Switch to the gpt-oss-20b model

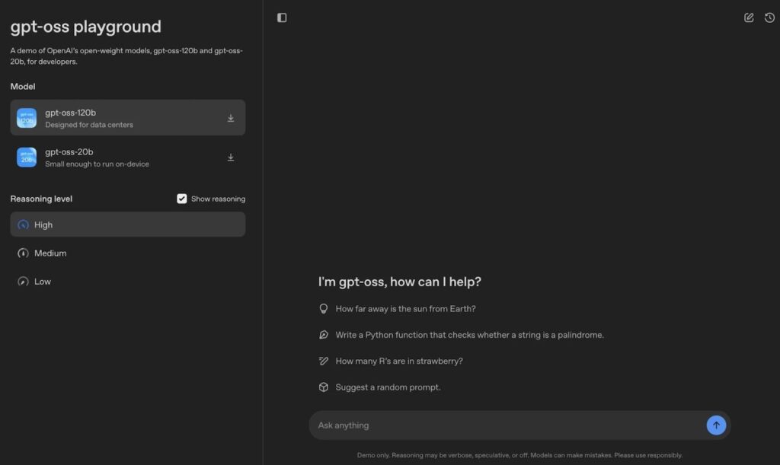[127, 158]
